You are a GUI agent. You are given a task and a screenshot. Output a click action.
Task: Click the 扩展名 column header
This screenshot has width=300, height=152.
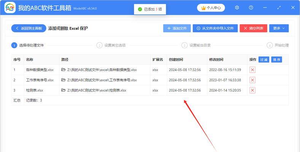pyautogui.click(x=158, y=60)
